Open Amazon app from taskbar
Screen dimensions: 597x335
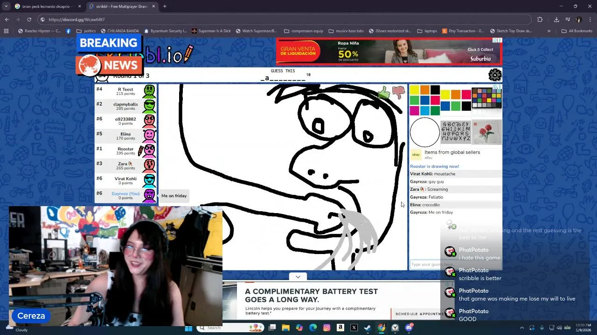click(x=340, y=328)
